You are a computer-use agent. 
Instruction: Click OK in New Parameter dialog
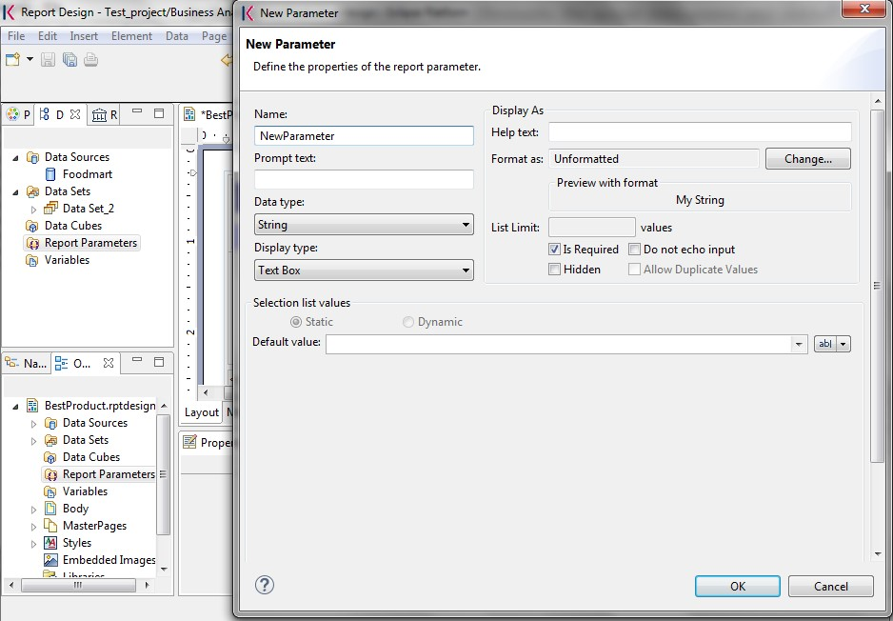[738, 587]
